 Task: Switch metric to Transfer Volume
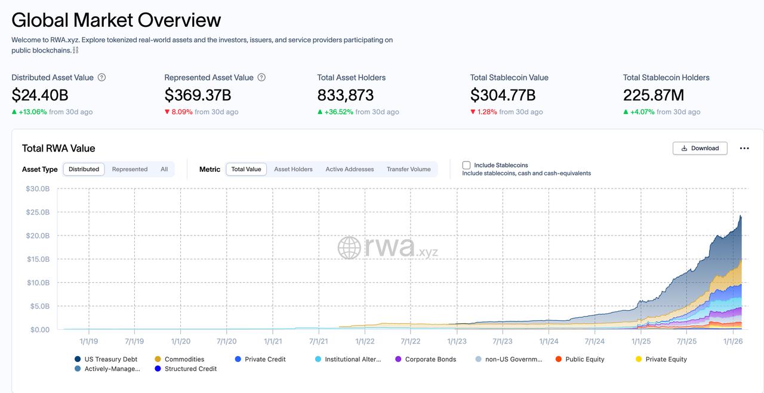(408, 169)
